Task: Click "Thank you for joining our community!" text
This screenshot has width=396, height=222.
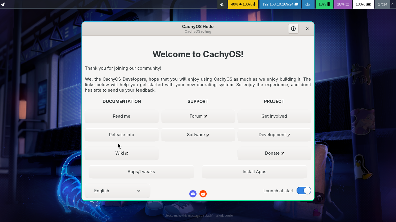Action: (x=123, y=68)
